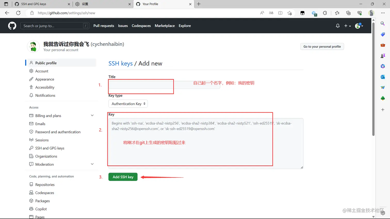This screenshot has height=219, width=390.
Task: Click the browser profile avatar
Action: (371, 13)
